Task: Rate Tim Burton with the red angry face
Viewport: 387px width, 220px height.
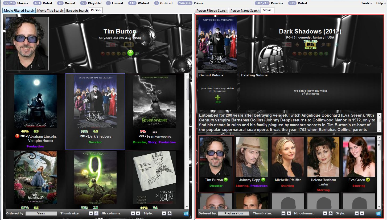Action: (103, 54)
